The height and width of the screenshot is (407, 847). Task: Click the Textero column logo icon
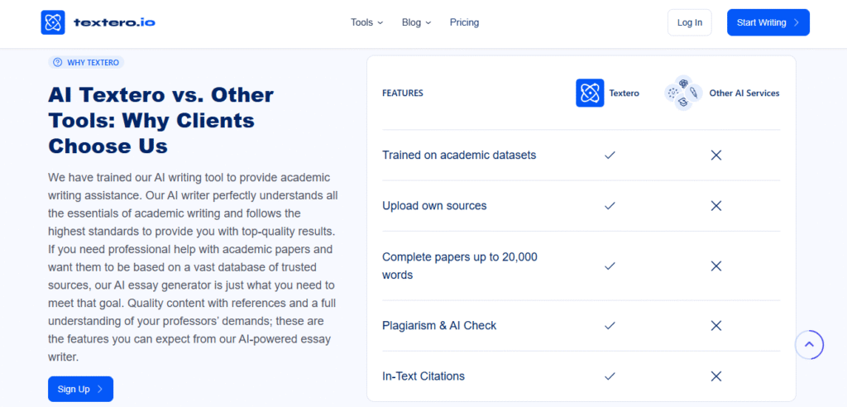590,93
